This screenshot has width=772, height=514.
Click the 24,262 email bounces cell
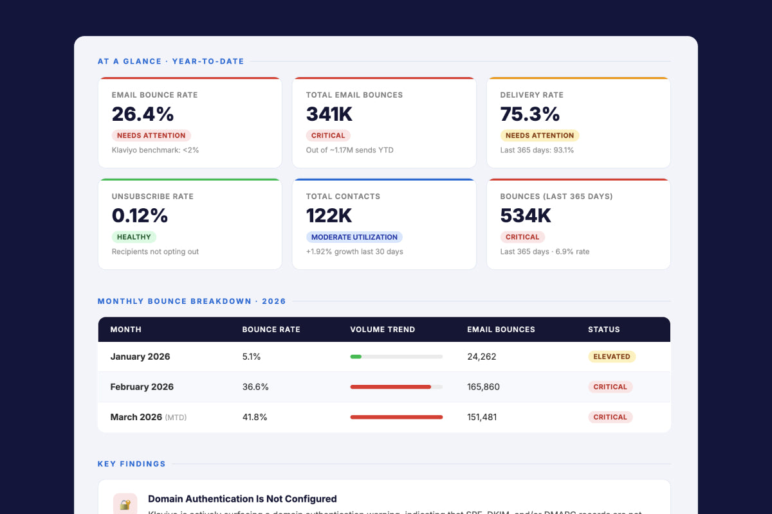click(x=482, y=357)
